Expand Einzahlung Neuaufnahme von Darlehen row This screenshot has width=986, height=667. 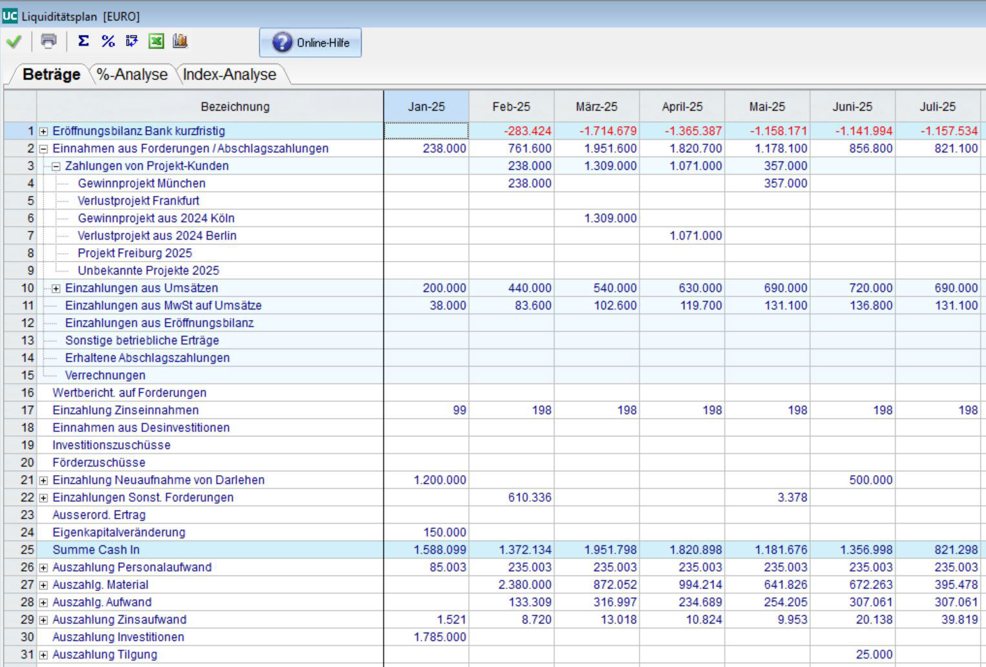[x=43, y=480]
